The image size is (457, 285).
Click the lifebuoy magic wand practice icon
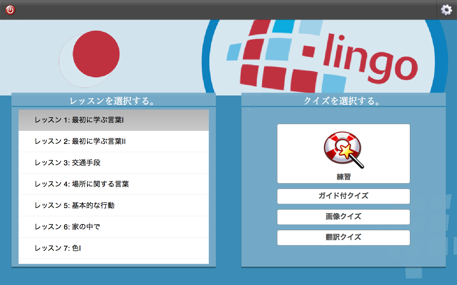(343, 150)
